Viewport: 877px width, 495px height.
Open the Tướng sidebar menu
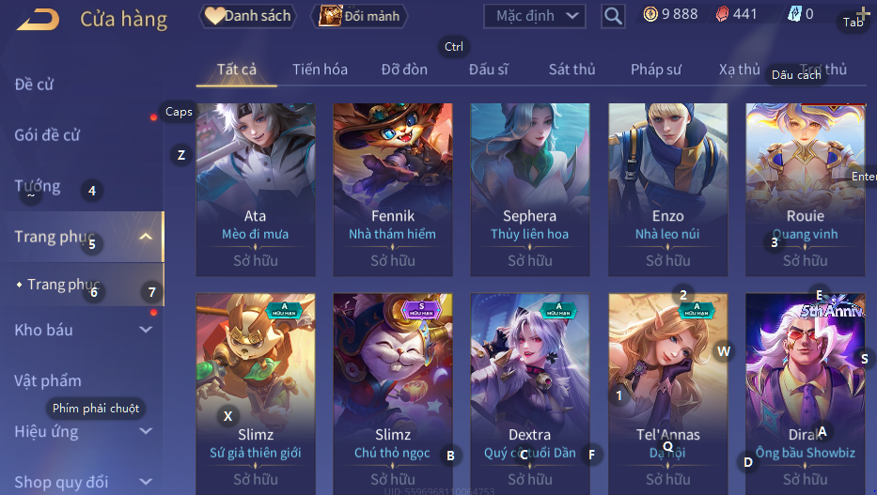pyautogui.click(x=37, y=186)
